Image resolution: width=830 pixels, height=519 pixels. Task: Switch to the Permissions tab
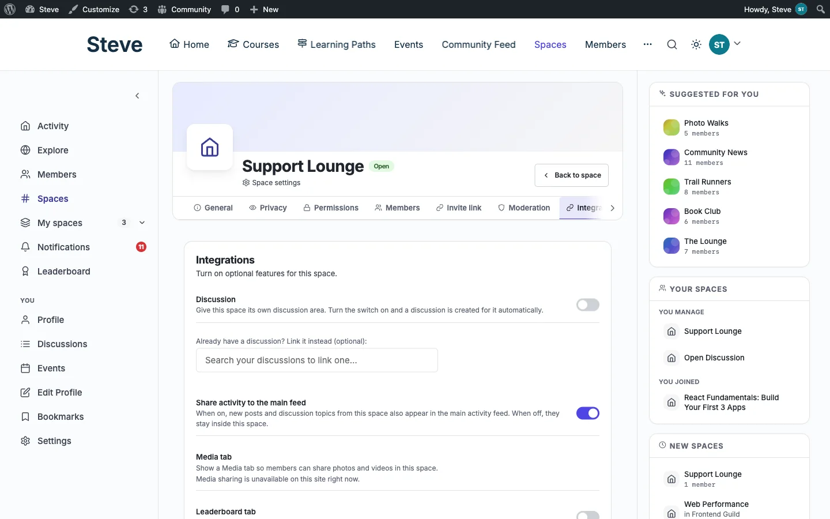pyautogui.click(x=331, y=208)
